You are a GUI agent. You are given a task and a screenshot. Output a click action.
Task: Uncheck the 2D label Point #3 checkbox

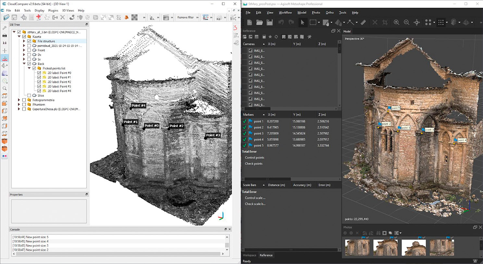point(39,87)
